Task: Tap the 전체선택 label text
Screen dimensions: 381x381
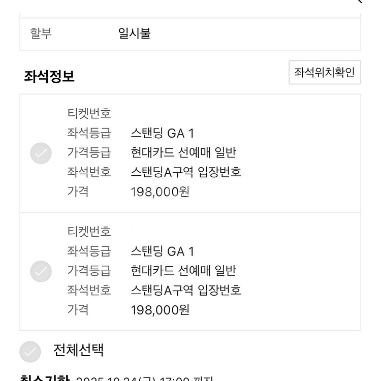Action: 78,350
